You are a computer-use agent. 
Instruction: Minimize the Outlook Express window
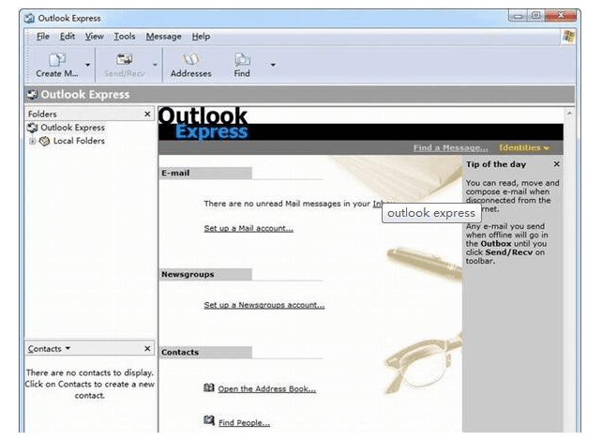[519, 16]
